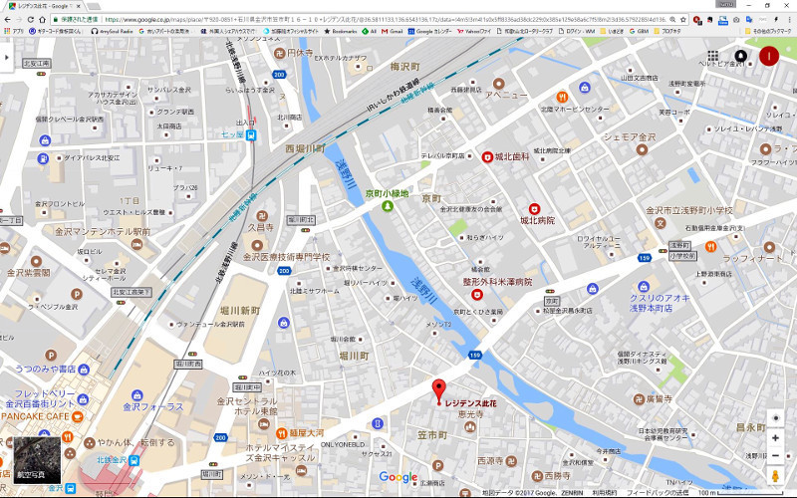797x498 pixels.
Task: Open a new browser tab
Action: pos(93,6)
